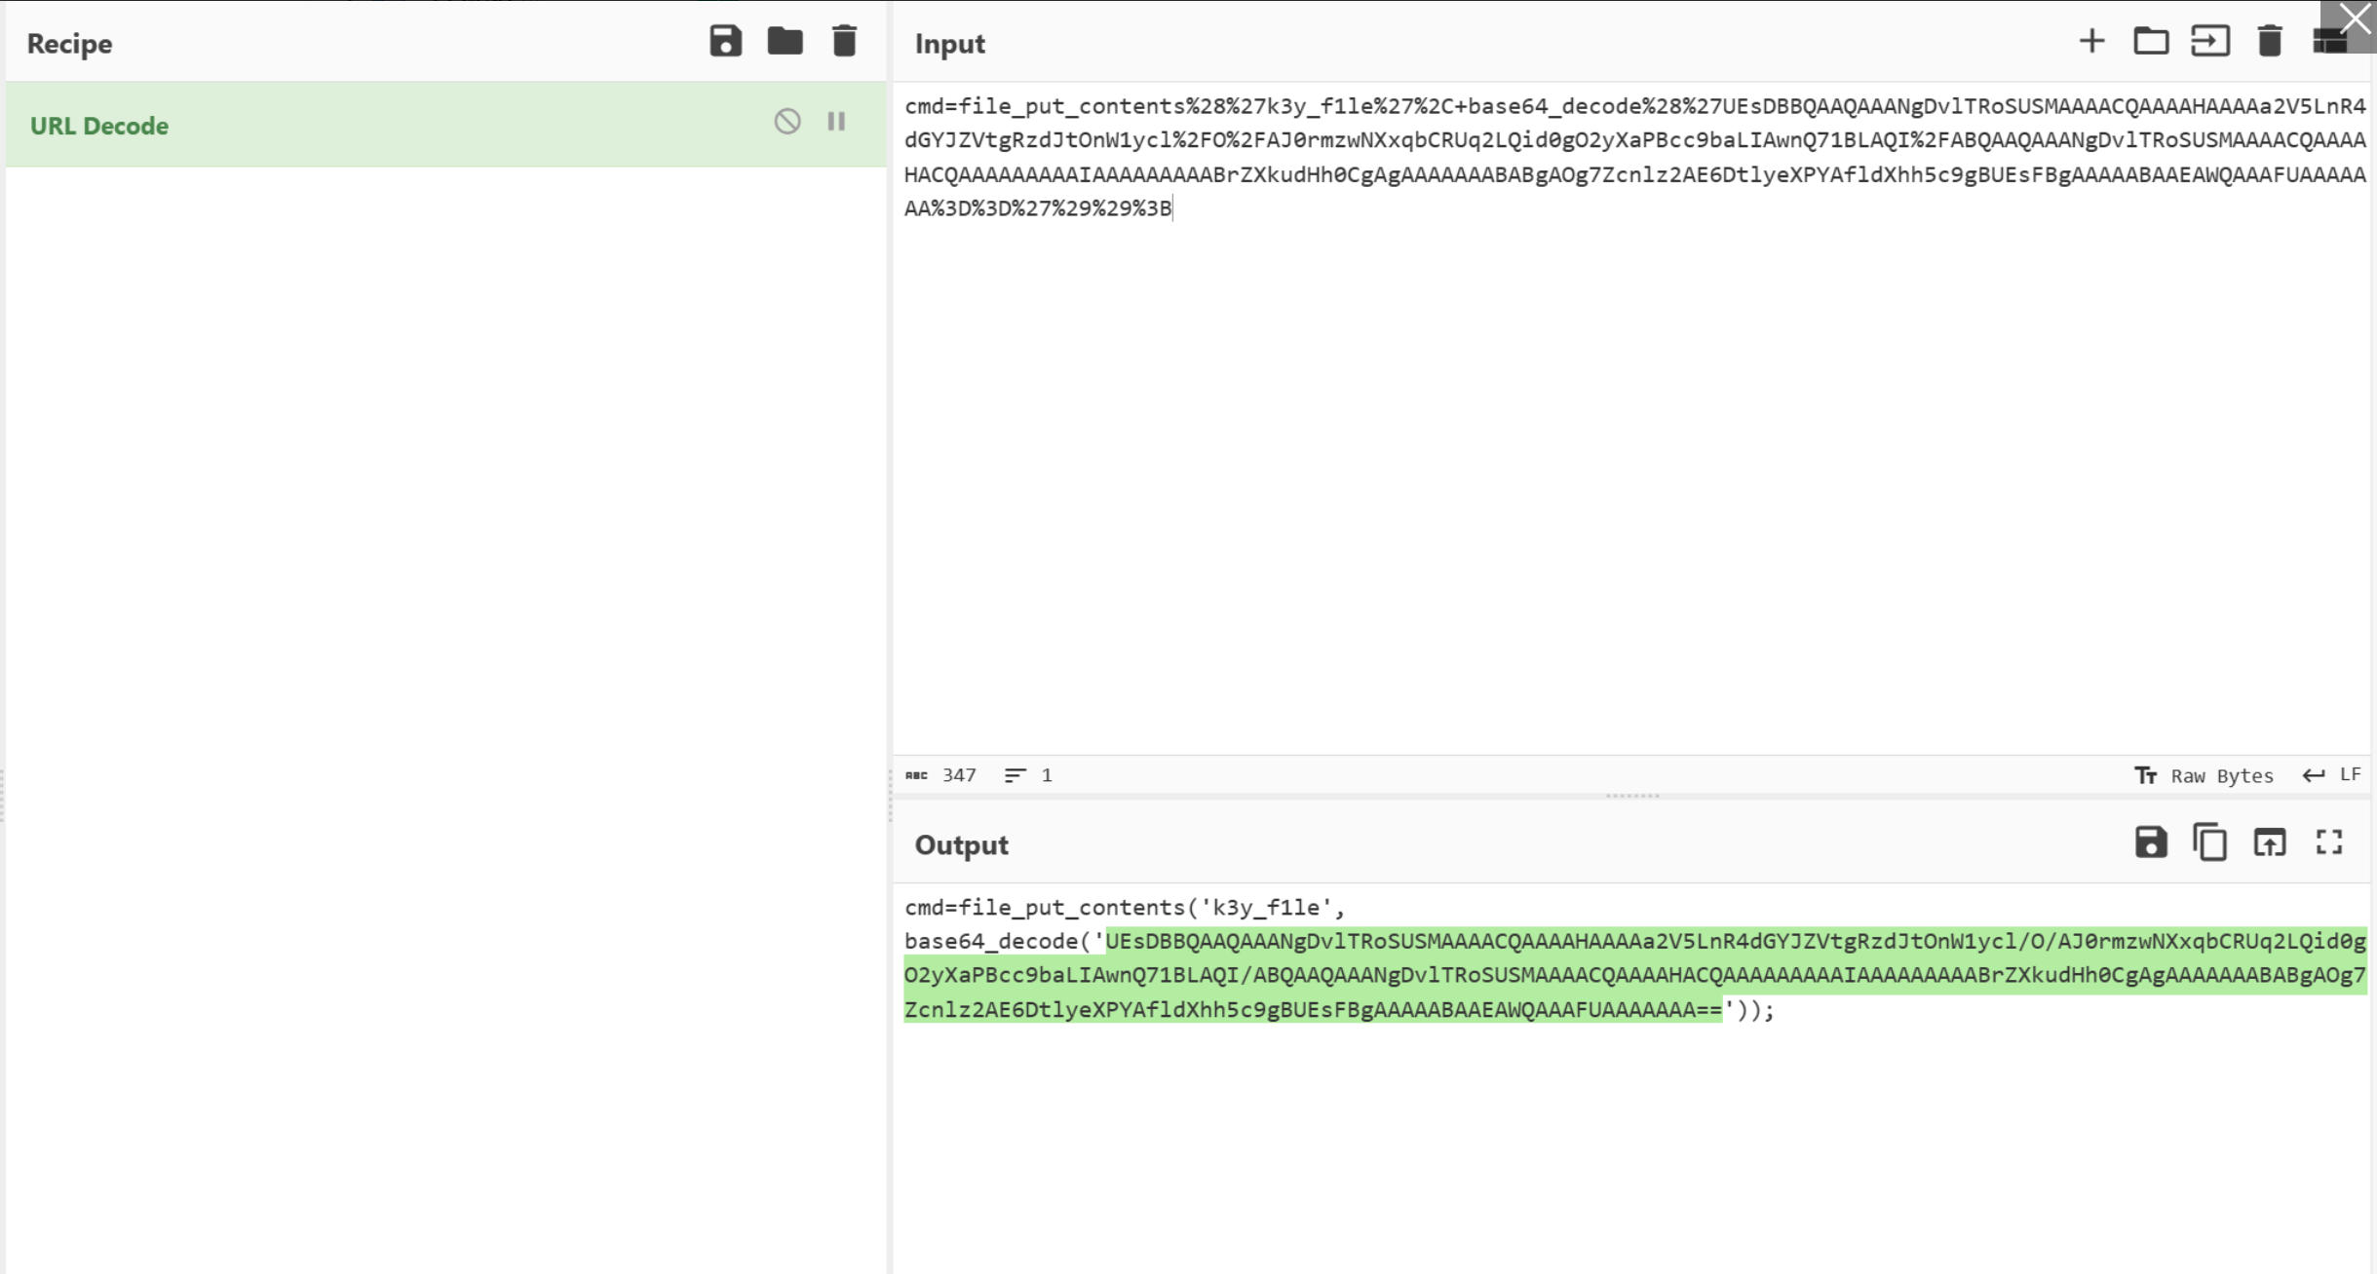Select the URL Decode recipe step
The image size is (2377, 1274).
click(445, 125)
